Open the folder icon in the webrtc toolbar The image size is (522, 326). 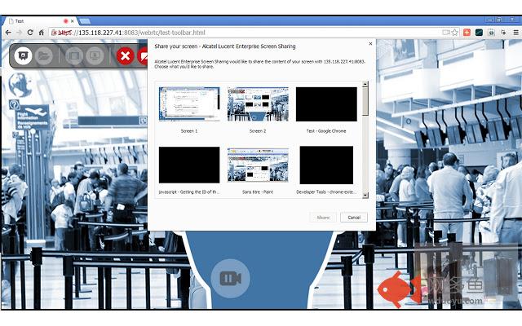[x=45, y=55]
